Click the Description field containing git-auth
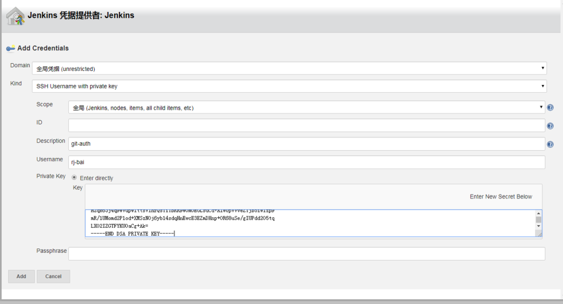563x304 pixels. click(x=307, y=144)
